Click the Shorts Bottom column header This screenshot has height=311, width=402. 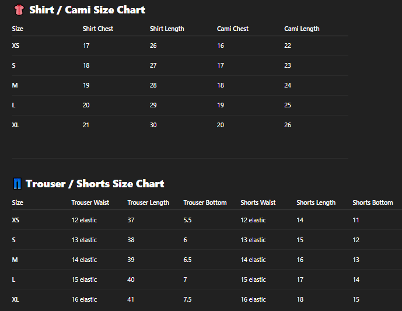373,202
